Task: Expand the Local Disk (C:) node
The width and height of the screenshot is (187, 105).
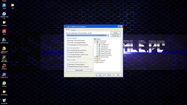Action: (97, 46)
